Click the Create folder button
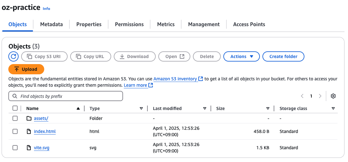 283,56
